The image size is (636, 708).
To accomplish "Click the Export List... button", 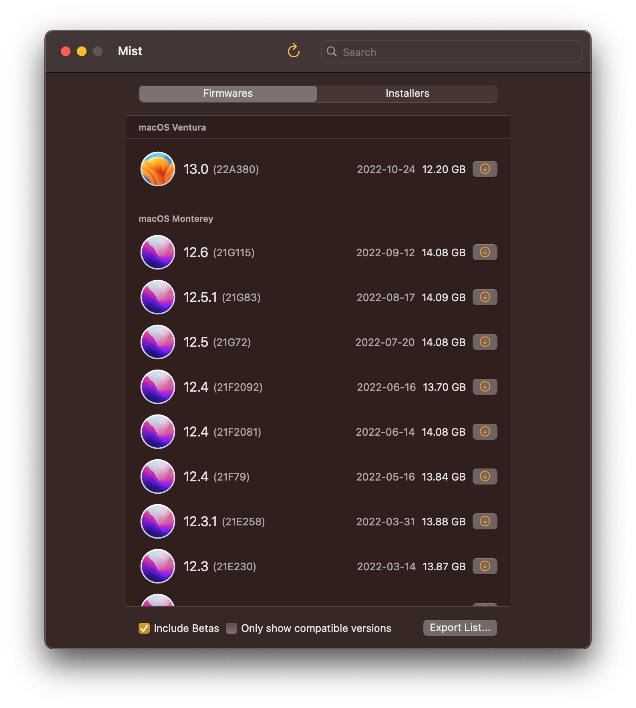I will tap(460, 628).
